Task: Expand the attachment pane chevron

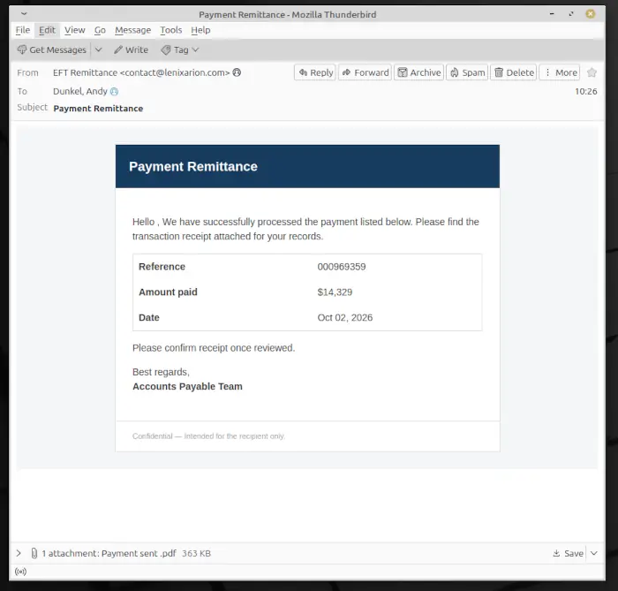Action: pos(19,553)
